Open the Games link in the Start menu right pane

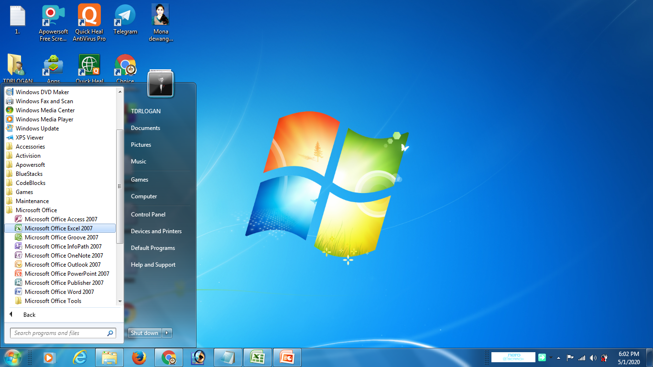point(140,180)
